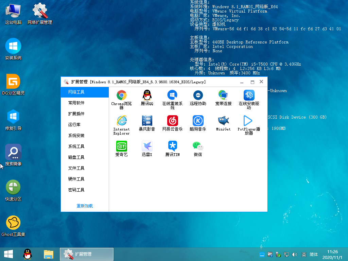Select the Ghost工具集 desktop icon
Image resolution: width=348 pixels, height=261 pixels.
(x=13, y=226)
